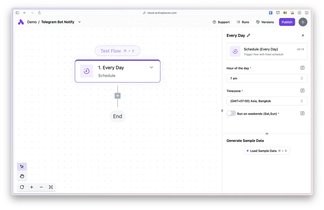Click the Every Day panel title
Image resolution: width=324 pixels, height=210 pixels.
pos(235,35)
